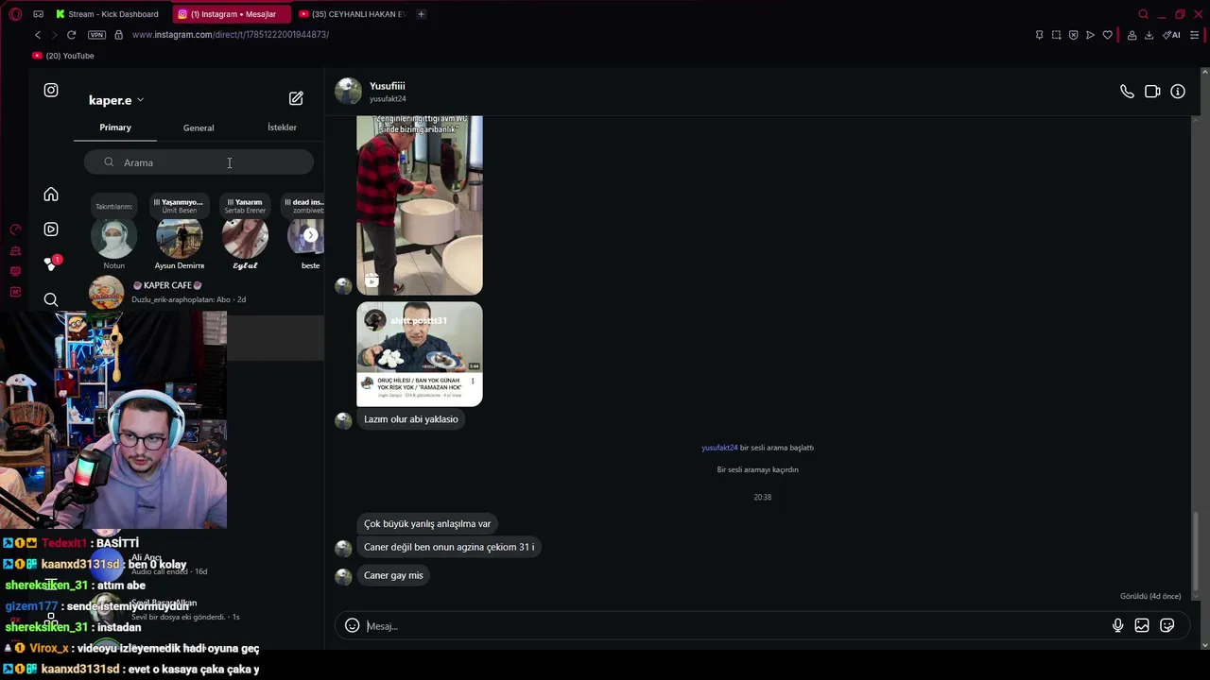Expand the kaper.e account switcher
This screenshot has width=1210, height=680.
116,100
